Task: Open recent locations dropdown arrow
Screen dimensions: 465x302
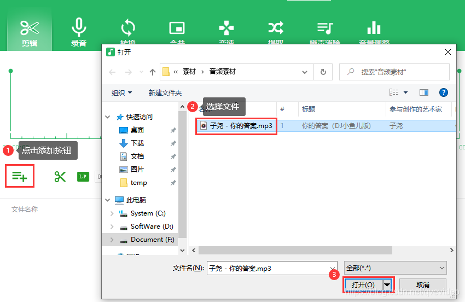Action: pyautogui.click(x=141, y=72)
